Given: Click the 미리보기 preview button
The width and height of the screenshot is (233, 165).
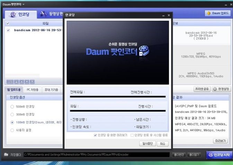Looking at the screenshot, I should [x=221, y=141].
